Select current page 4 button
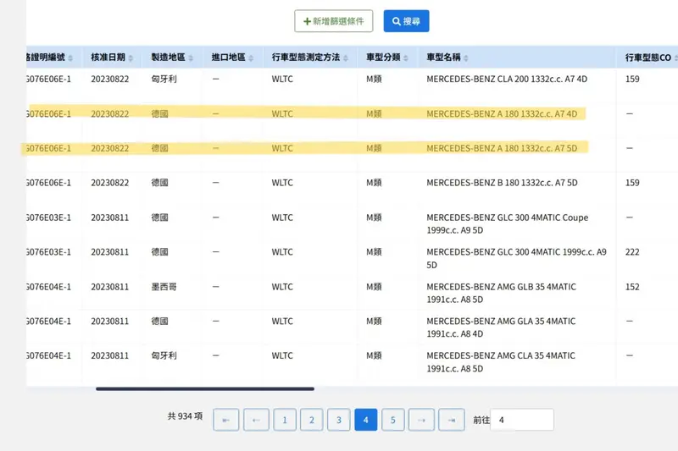Screen dimensions: 678x451 366,420
